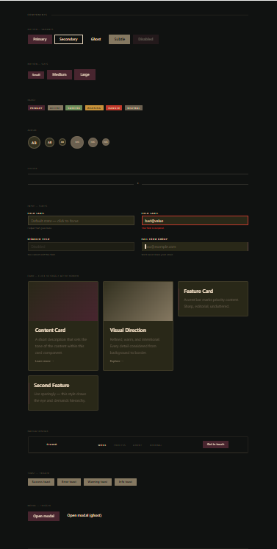Click the Small size button
Screen dimensions: 277x549
(36, 75)
